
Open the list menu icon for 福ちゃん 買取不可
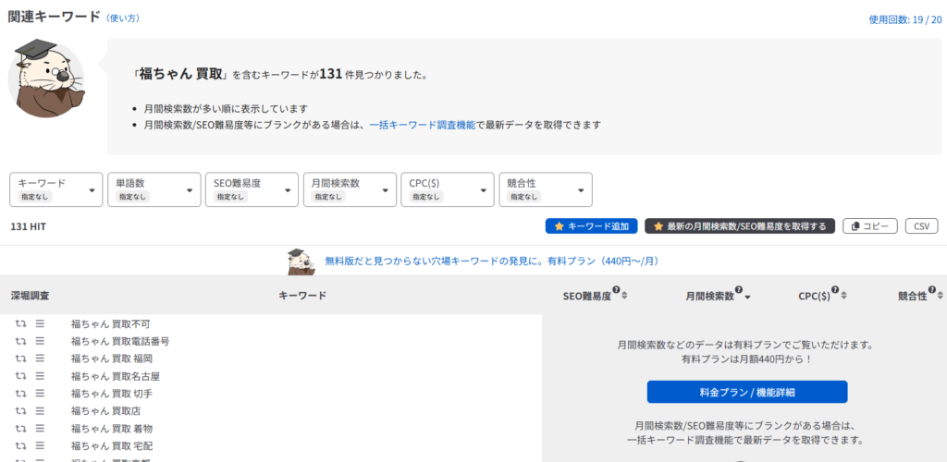pyautogui.click(x=40, y=324)
